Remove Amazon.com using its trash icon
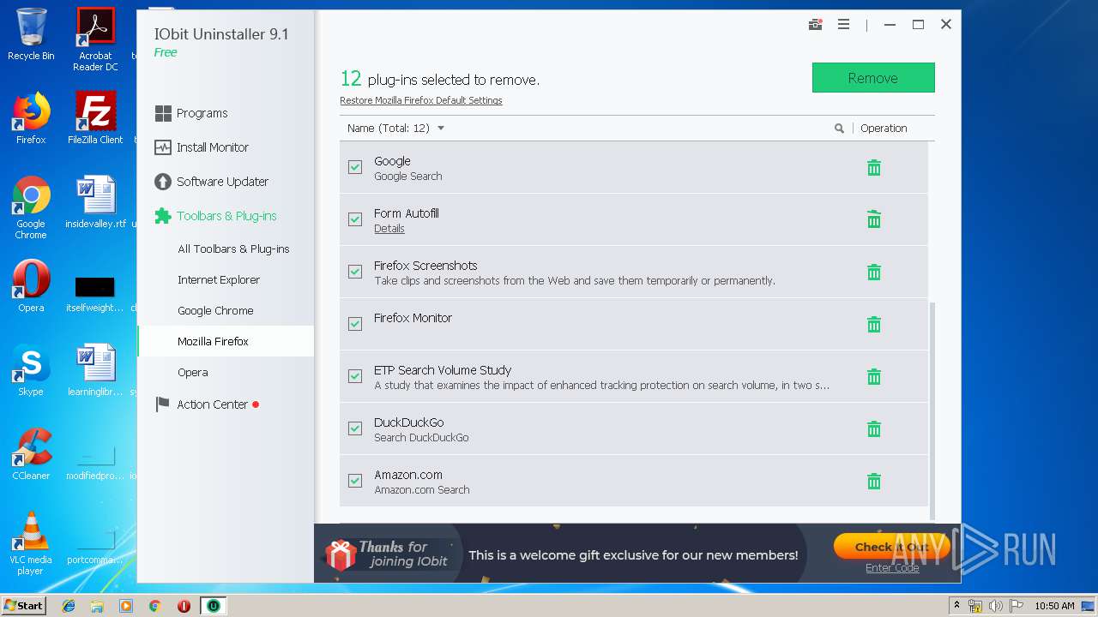This screenshot has height=617, width=1098. 873,482
